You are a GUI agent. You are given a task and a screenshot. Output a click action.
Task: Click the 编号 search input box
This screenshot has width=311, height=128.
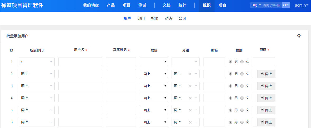(x=272, y=5)
